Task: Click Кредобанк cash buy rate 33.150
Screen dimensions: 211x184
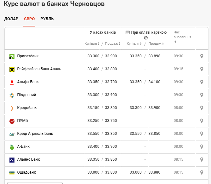Action: coord(94,108)
